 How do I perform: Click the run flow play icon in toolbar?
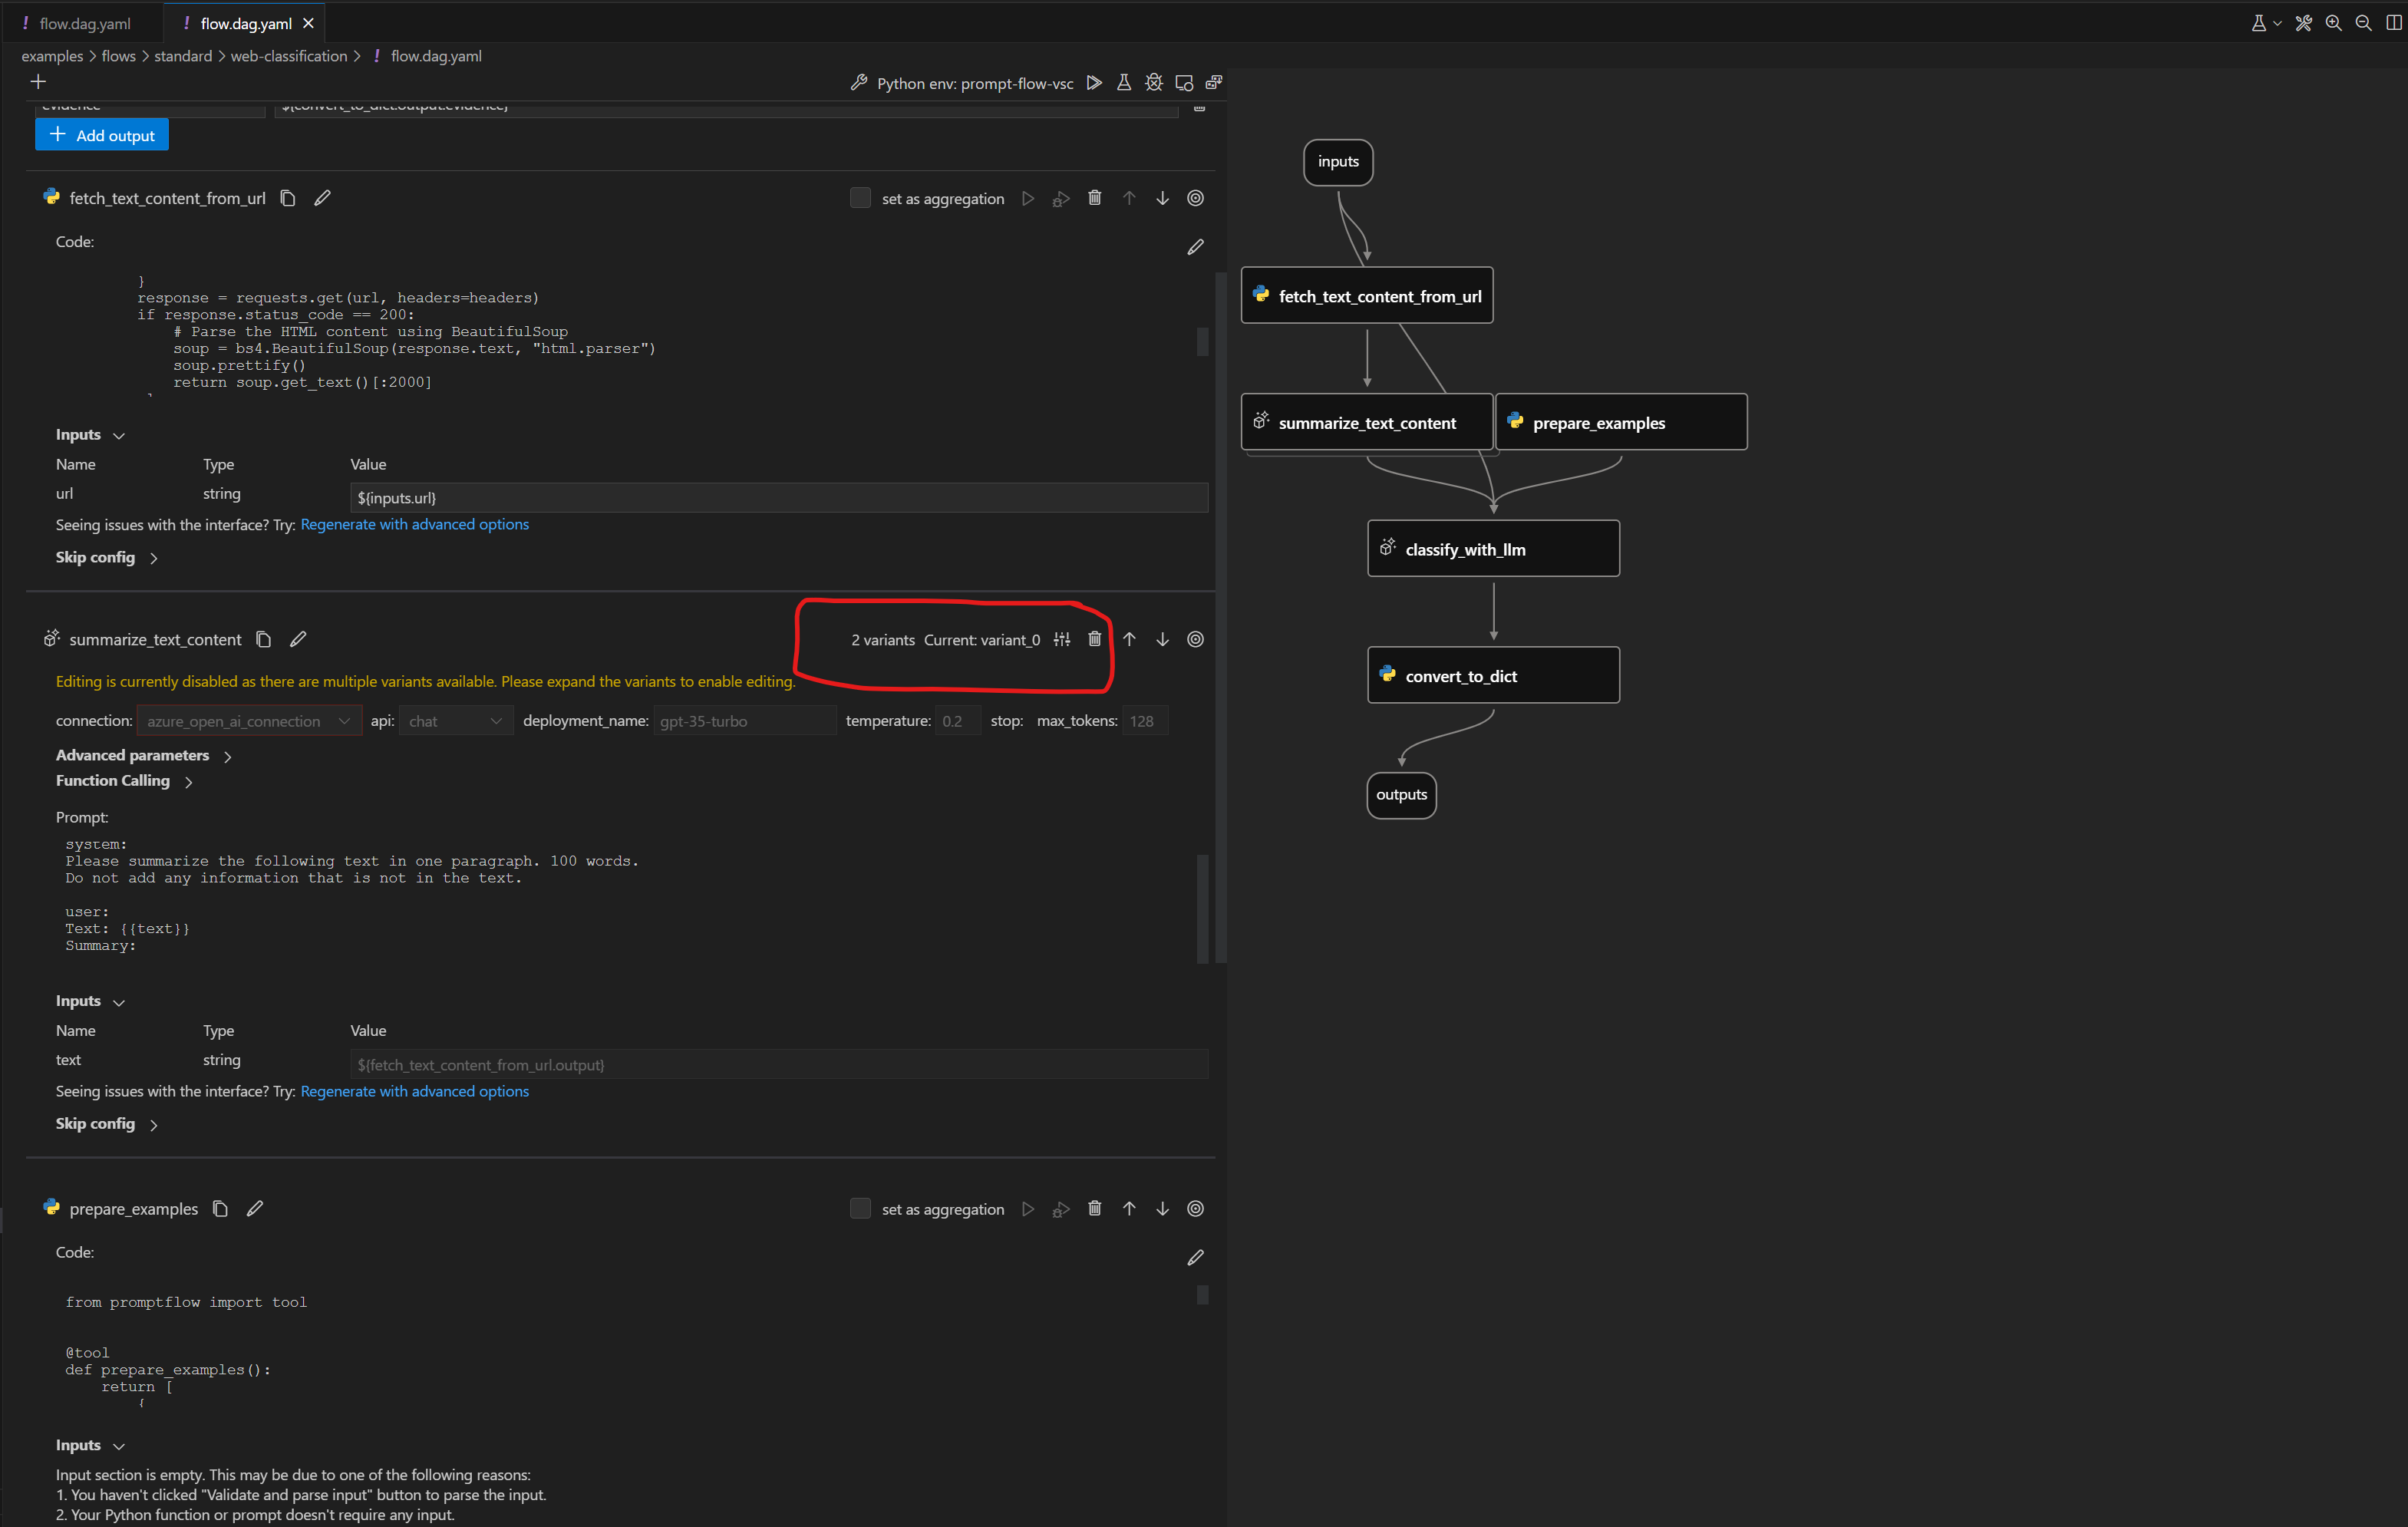point(1094,83)
